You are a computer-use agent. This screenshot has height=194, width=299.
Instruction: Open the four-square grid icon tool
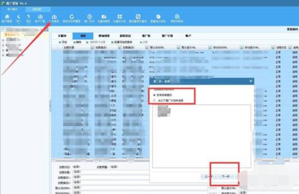[120, 17]
